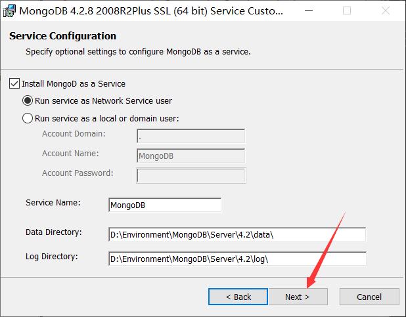Image resolution: width=406 pixels, height=317 pixels.
Task: Click the Account Name field
Action: click(191, 156)
